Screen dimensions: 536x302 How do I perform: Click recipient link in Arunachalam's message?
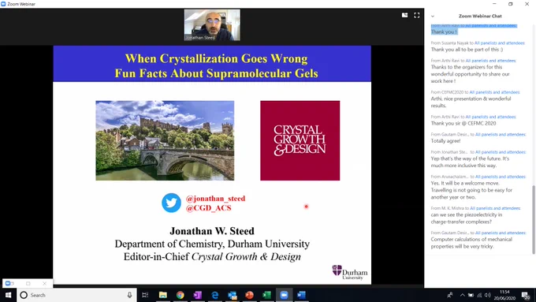(501, 177)
